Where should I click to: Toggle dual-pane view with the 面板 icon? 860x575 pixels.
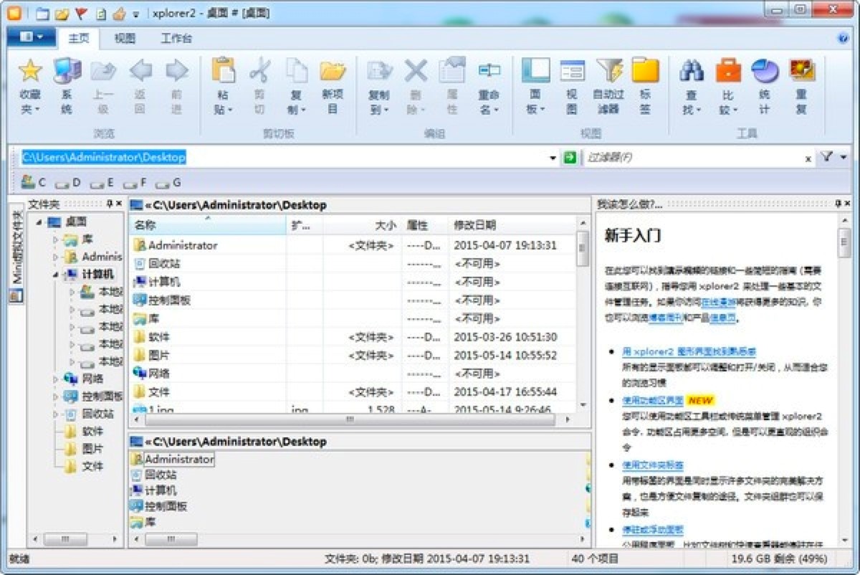(x=535, y=72)
